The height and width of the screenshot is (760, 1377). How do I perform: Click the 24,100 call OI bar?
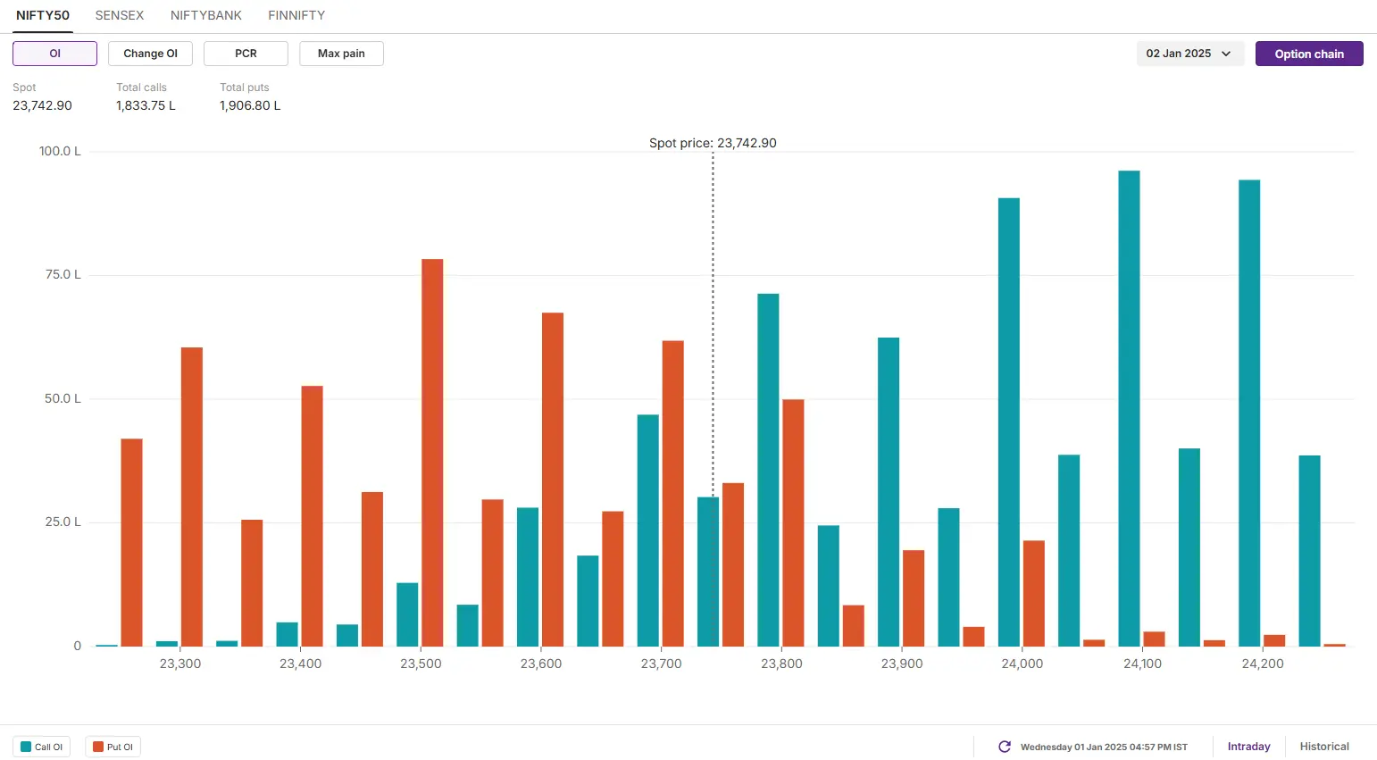(x=1129, y=408)
